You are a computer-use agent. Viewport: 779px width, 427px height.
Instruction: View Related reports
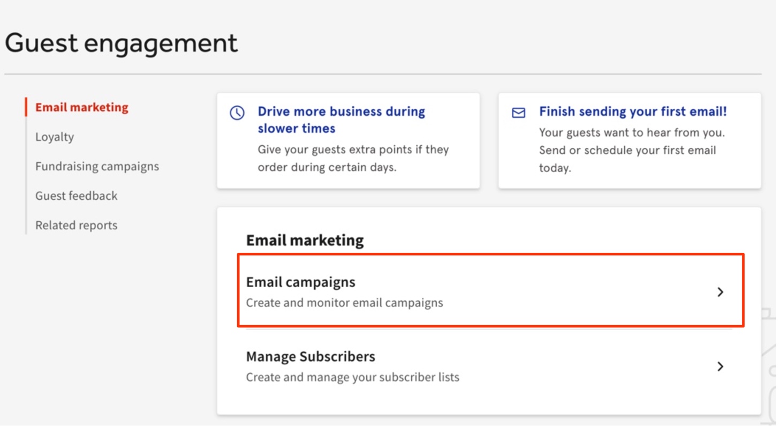click(76, 225)
